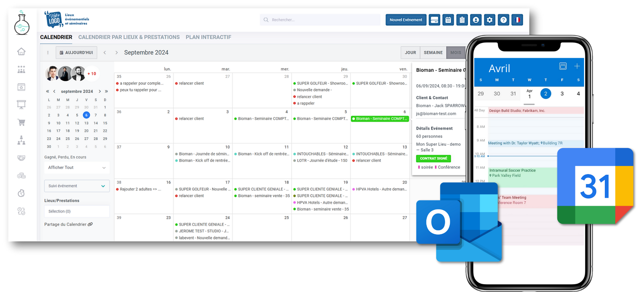Open settings gear in top toolbar

pos(490,20)
